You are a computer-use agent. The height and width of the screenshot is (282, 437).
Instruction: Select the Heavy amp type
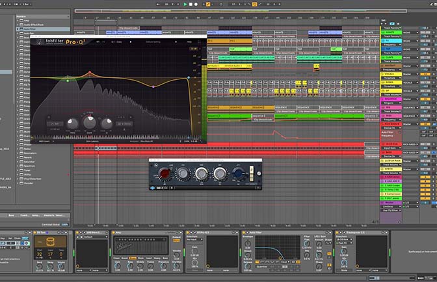(157, 258)
